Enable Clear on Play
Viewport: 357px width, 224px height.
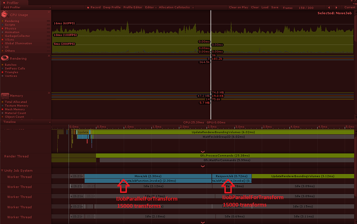click(238, 7)
